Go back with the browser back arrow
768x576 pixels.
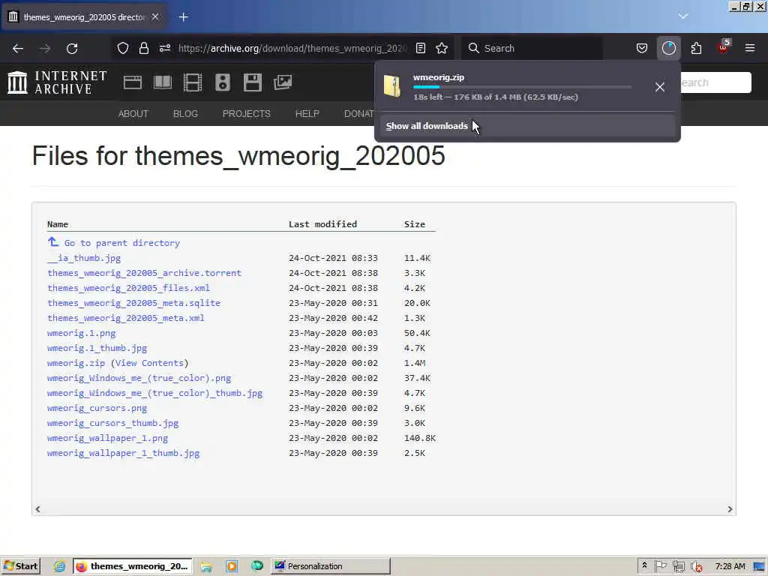tap(18, 49)
